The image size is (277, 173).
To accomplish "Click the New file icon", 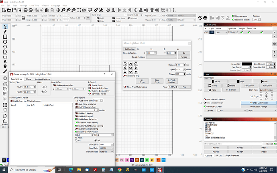I will pos(4,10).
